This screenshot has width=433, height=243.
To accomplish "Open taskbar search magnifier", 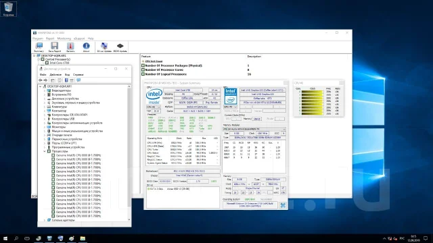I will 16,238.
